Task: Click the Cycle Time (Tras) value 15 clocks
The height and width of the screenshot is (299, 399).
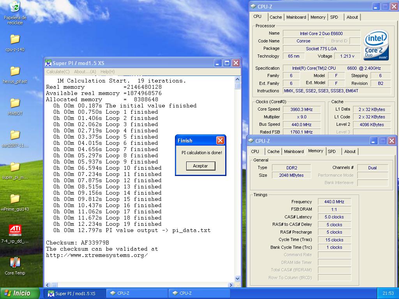Action: (x=334, y=240)
